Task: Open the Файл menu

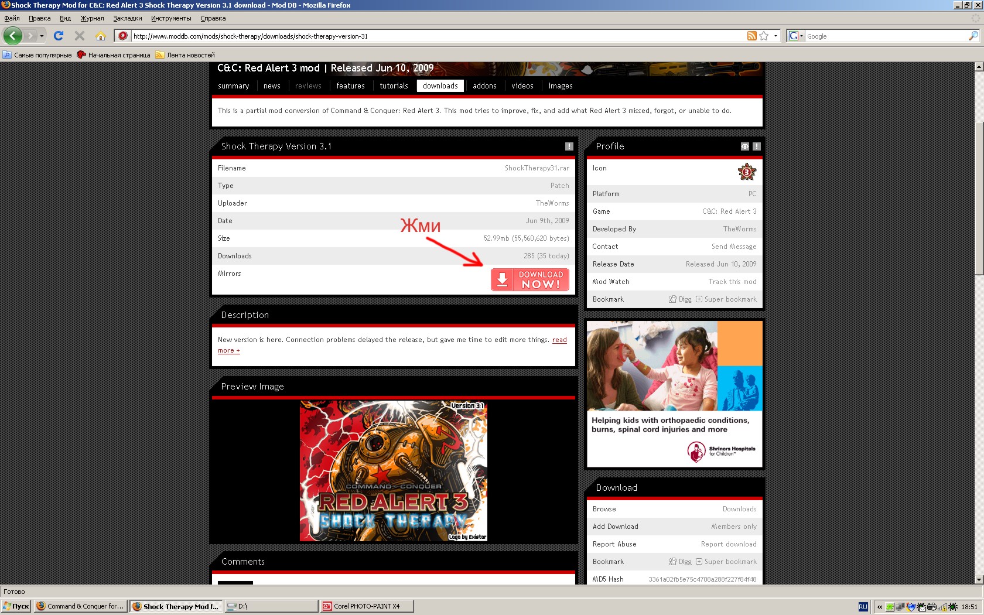Action: tap(12, 18)
